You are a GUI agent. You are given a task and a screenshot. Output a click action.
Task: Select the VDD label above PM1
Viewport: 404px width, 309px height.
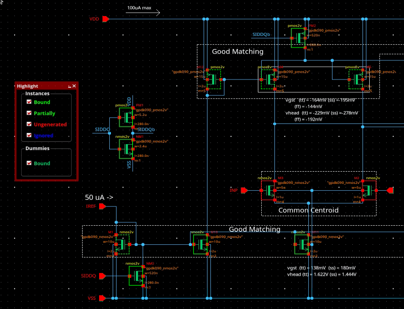[x=129, y=101]
